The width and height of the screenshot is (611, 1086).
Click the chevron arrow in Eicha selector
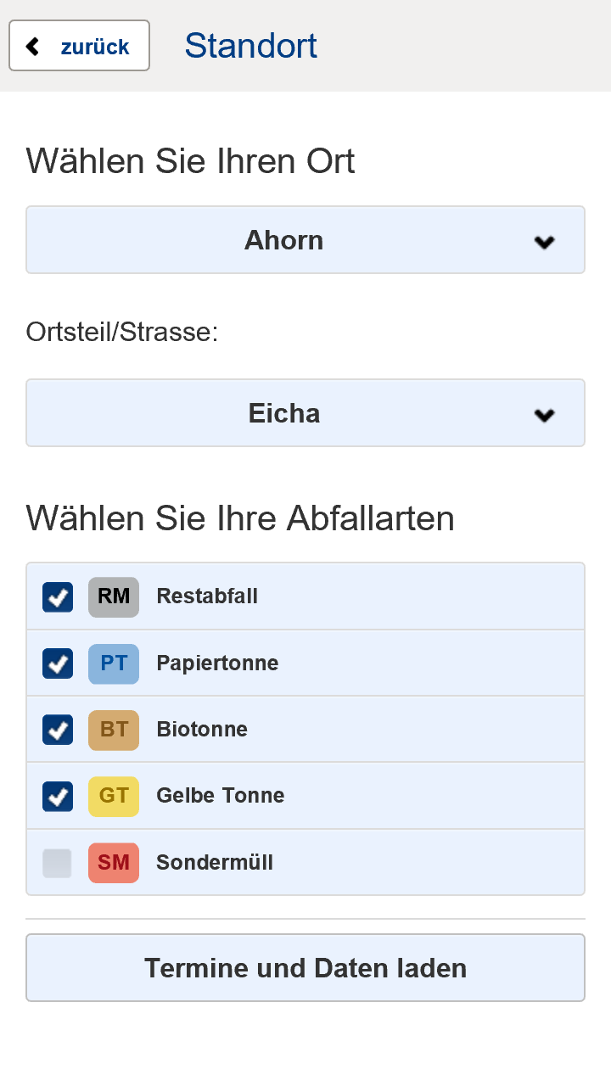point(544,415)
